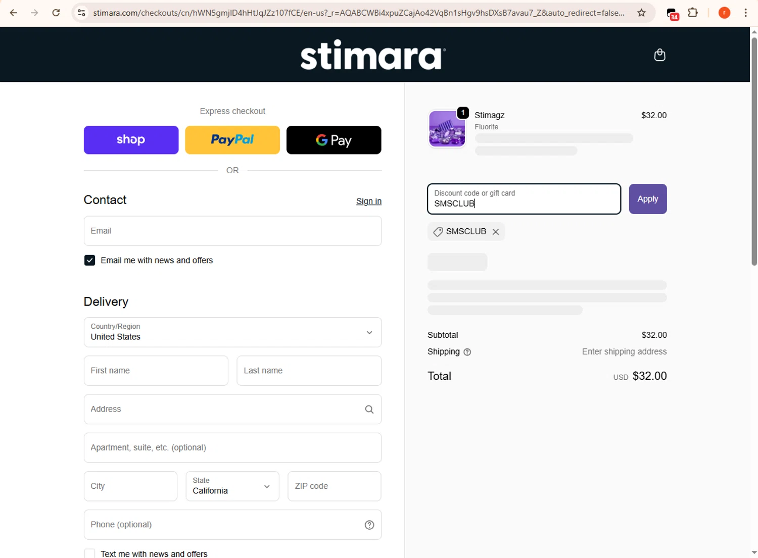
Task: Pay with Shop express checkout
Action: pyautogui.click(x=131, y=140)
